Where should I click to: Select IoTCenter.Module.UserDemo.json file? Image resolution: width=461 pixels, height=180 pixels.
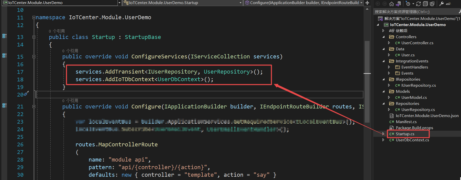coord(427,116)
